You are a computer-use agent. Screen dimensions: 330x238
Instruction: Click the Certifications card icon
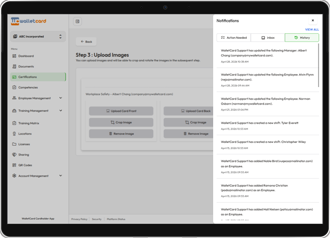pos(14,77)
